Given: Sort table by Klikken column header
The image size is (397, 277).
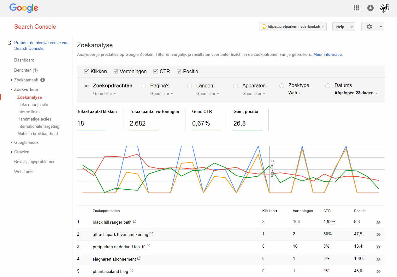Looking at the screenshot, I should pos(270,211).
